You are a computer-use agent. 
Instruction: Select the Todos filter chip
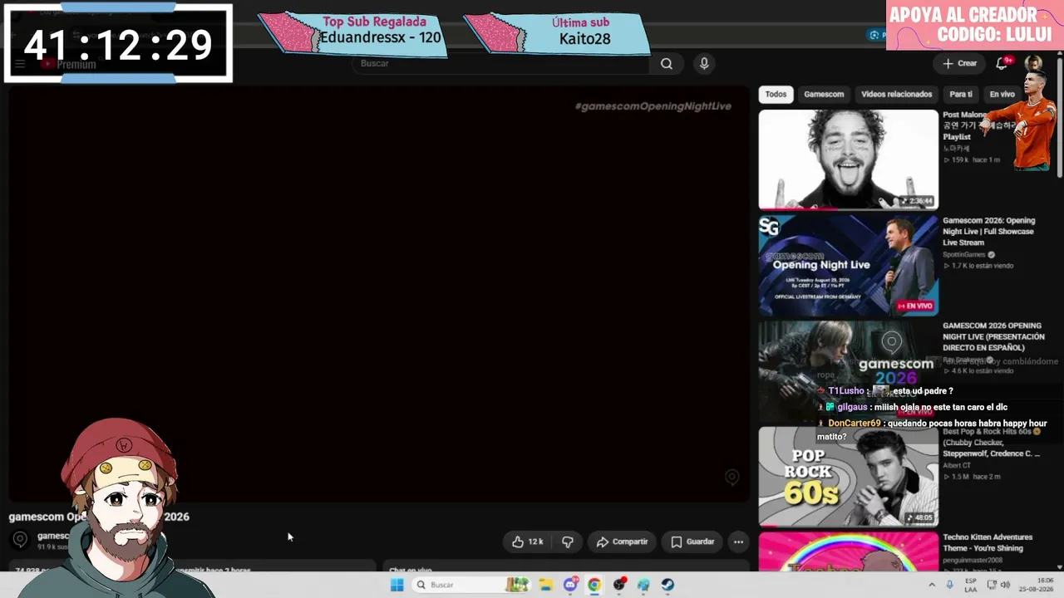click(776, 94)
